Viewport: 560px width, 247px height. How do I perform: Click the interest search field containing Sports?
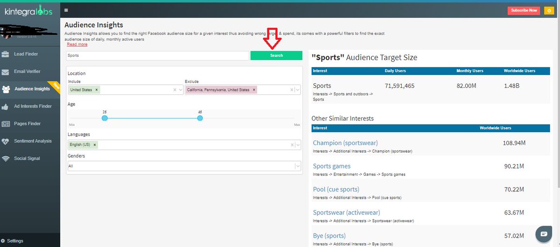tap(157, 55)
